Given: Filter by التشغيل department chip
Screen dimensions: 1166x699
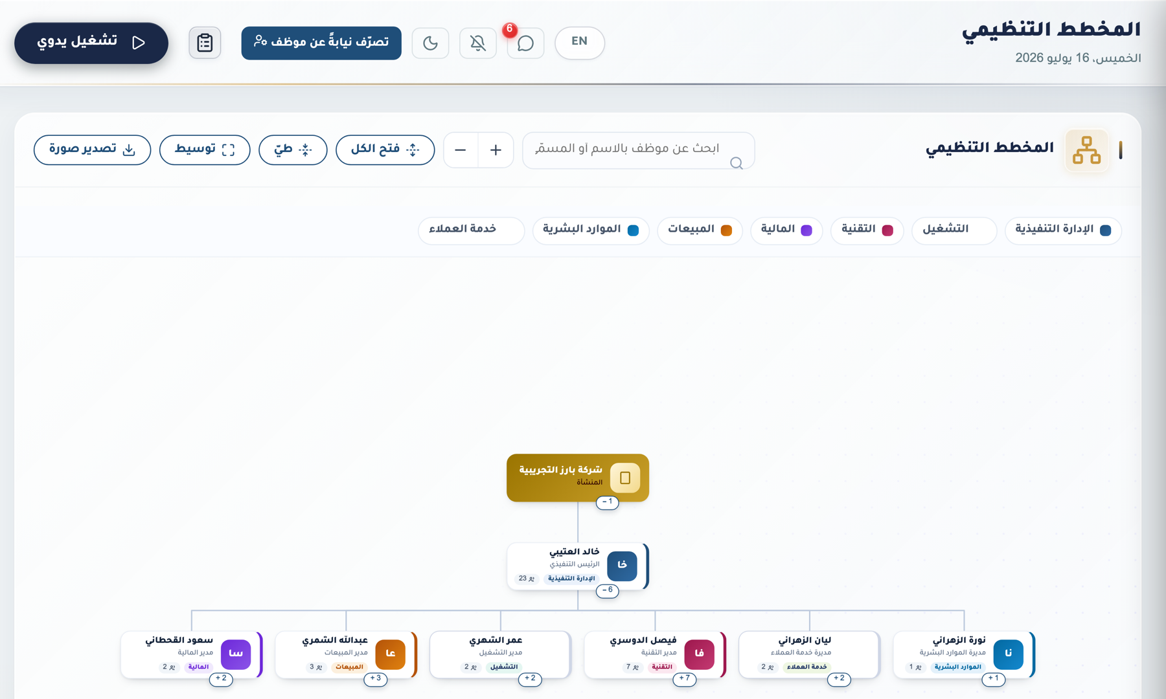Looking at the screenshot, I should pyautogui.click(x=954, y=230).
